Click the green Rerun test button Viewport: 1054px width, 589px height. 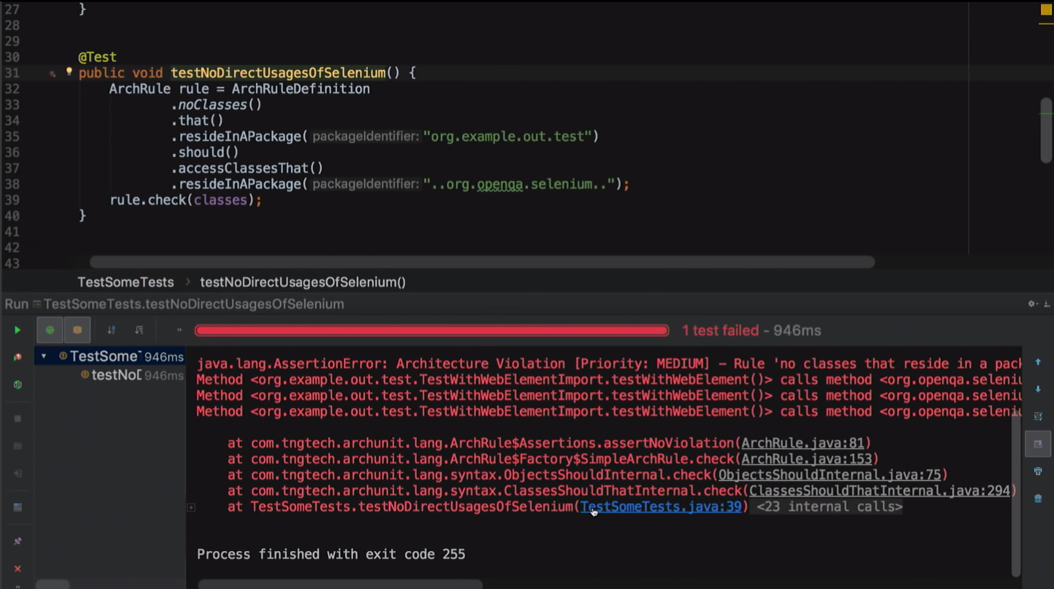pyautogui.click(x=18, y=330)
